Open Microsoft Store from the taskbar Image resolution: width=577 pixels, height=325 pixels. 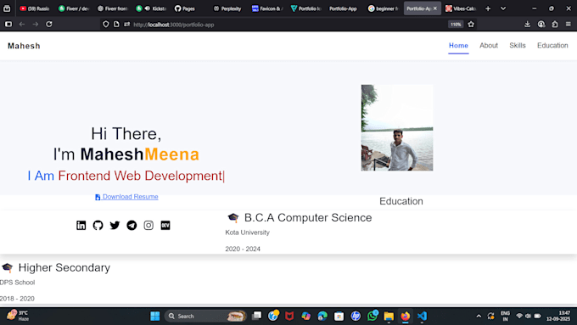(339, 317)
